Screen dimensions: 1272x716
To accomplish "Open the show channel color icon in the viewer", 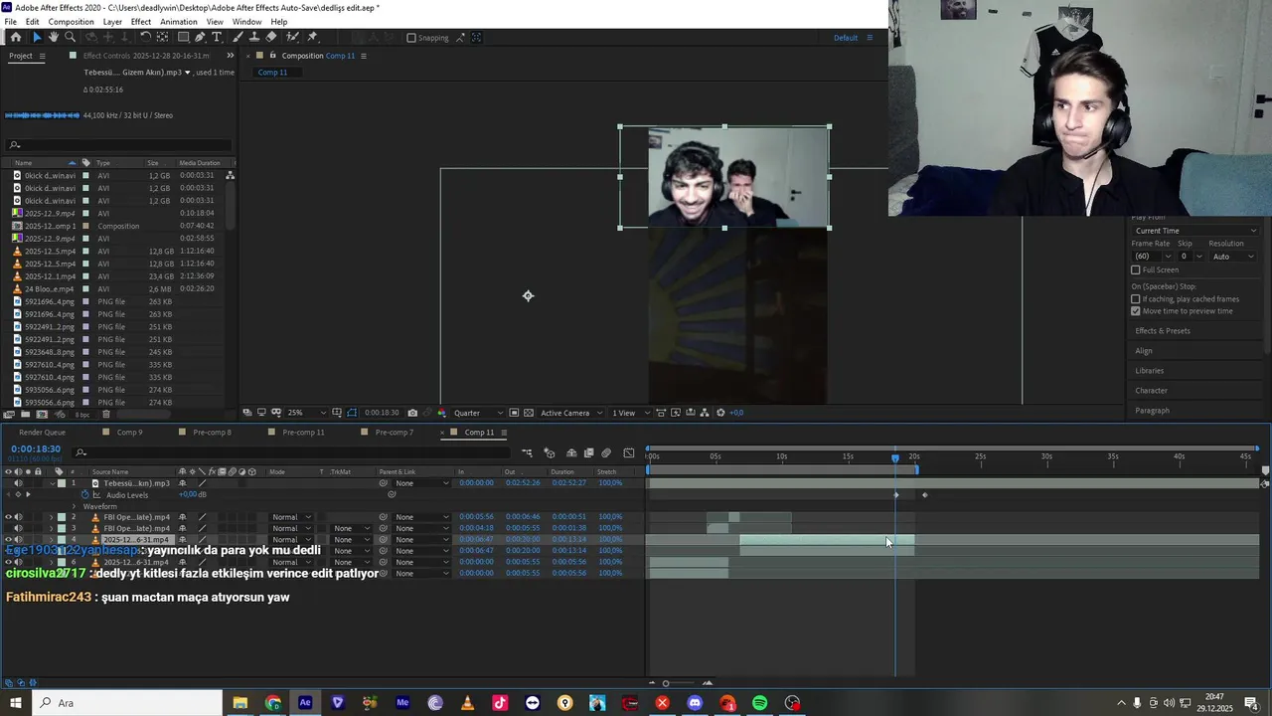I will [441, 413].
